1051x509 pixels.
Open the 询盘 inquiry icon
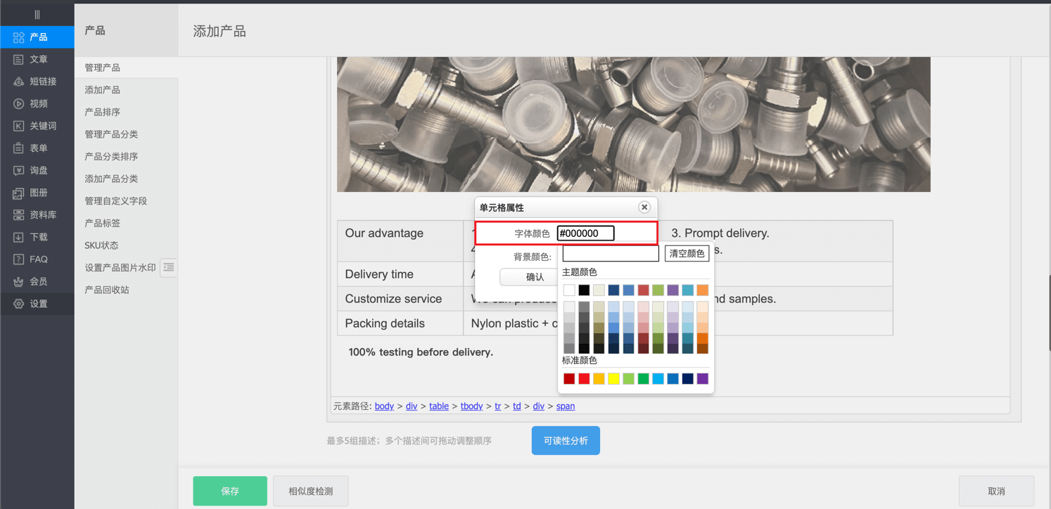point(19,171)
